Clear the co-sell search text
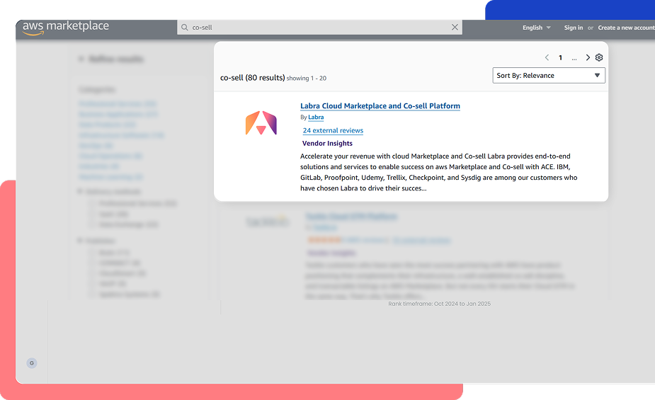The image size is (655, 400). 455,27
